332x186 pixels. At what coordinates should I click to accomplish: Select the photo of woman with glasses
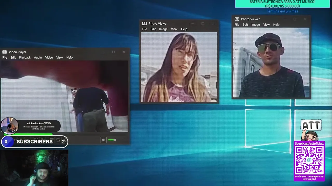[179, 67]
